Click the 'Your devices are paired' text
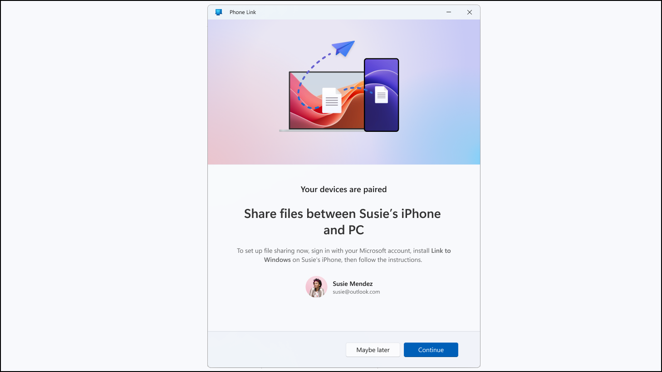662x372 pixels. click(x=343, y=189)
